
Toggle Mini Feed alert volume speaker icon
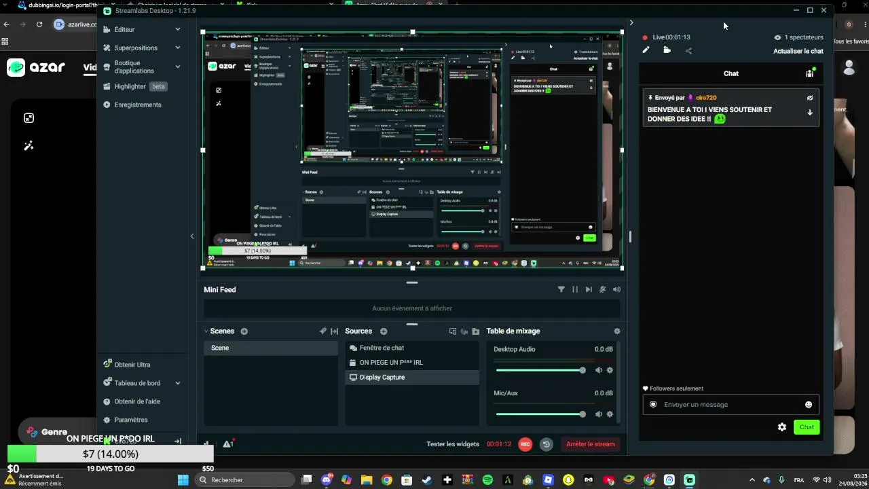[x=616, y=289]
